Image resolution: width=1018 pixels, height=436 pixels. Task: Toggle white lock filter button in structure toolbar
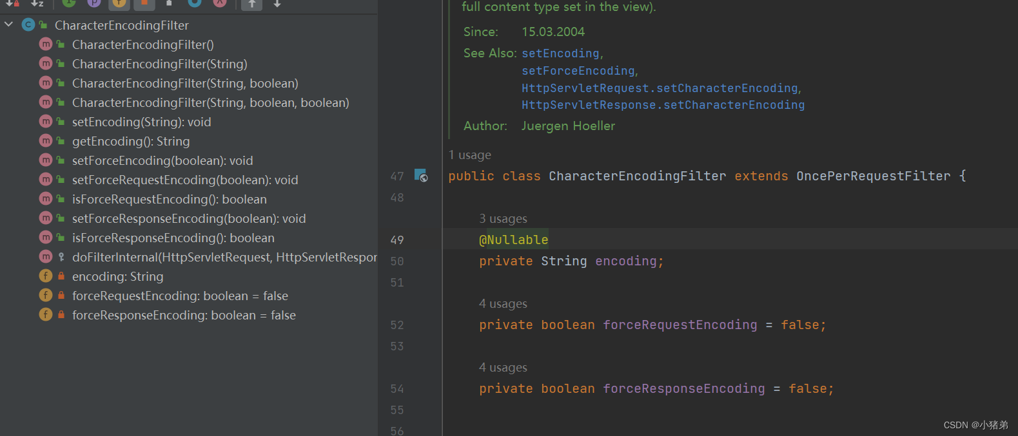[169, 3]
